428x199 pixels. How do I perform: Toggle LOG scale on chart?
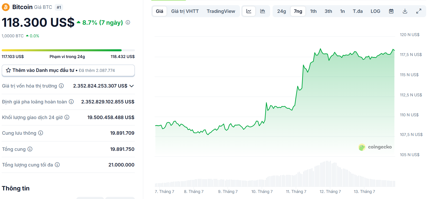point(375,11)
